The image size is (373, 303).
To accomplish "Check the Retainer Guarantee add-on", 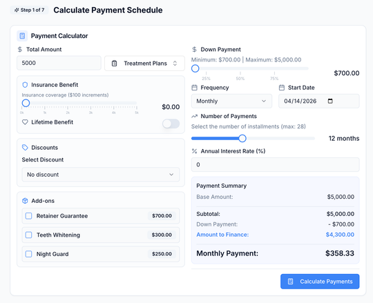I will (29, 216).
